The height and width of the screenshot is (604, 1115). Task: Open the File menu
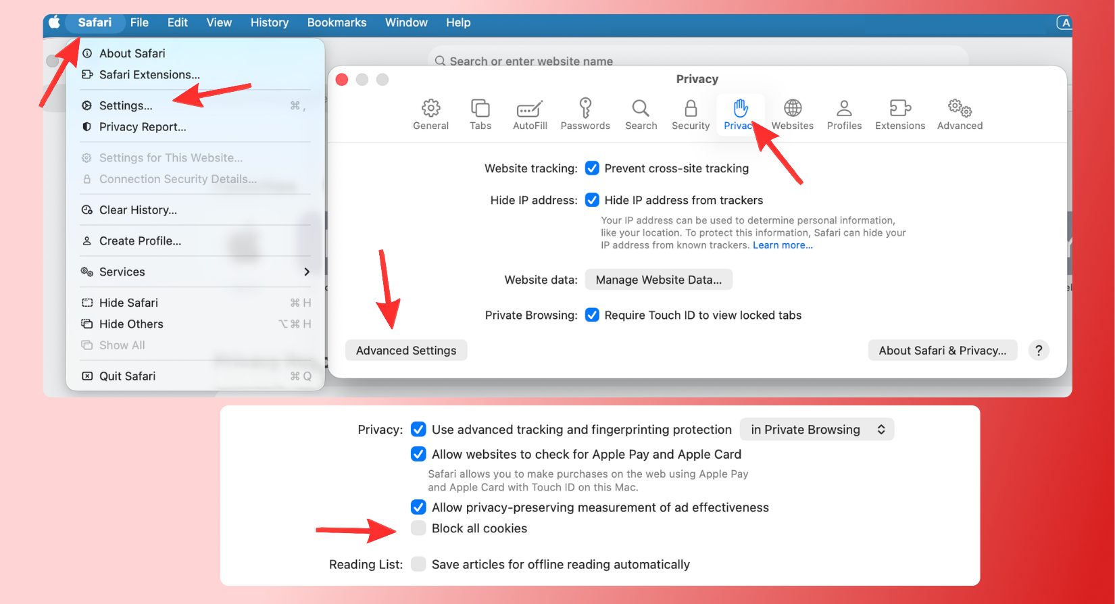click(139, 22)
